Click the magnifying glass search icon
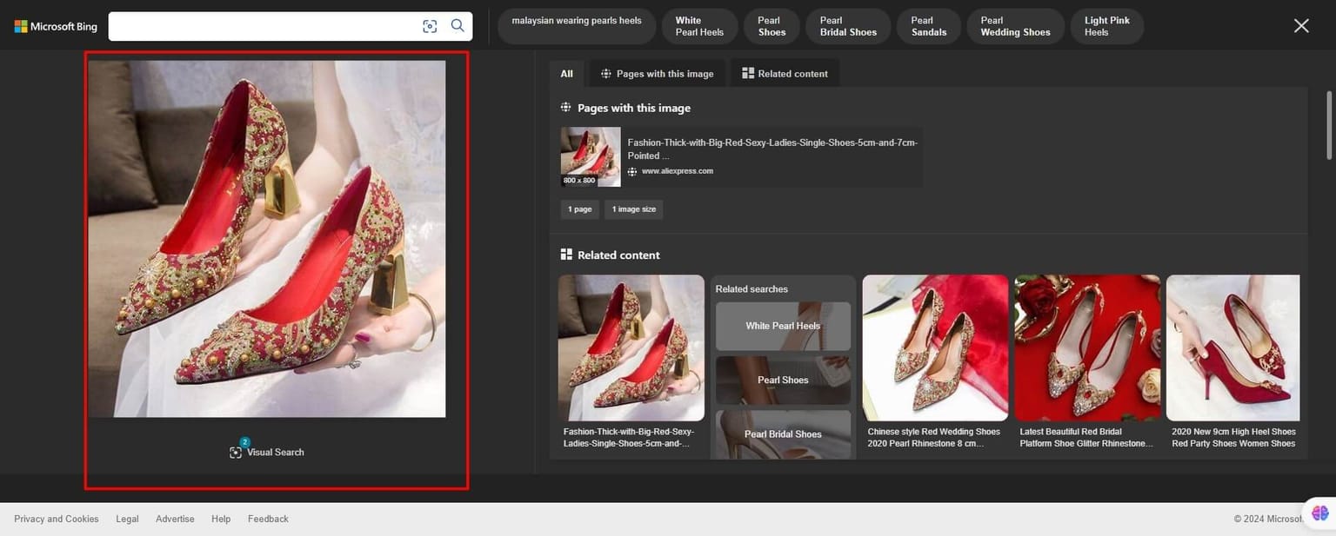Image resolution: width=1336 pixels, height=536 pixels. (x=457, y=25)
